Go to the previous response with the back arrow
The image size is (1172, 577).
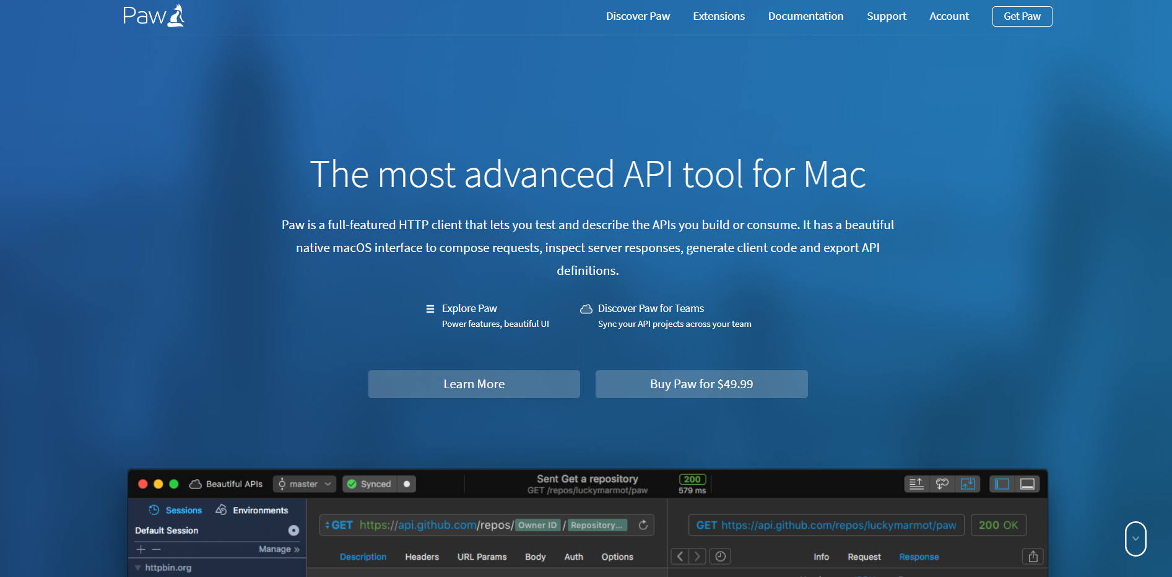click(680, 557)
